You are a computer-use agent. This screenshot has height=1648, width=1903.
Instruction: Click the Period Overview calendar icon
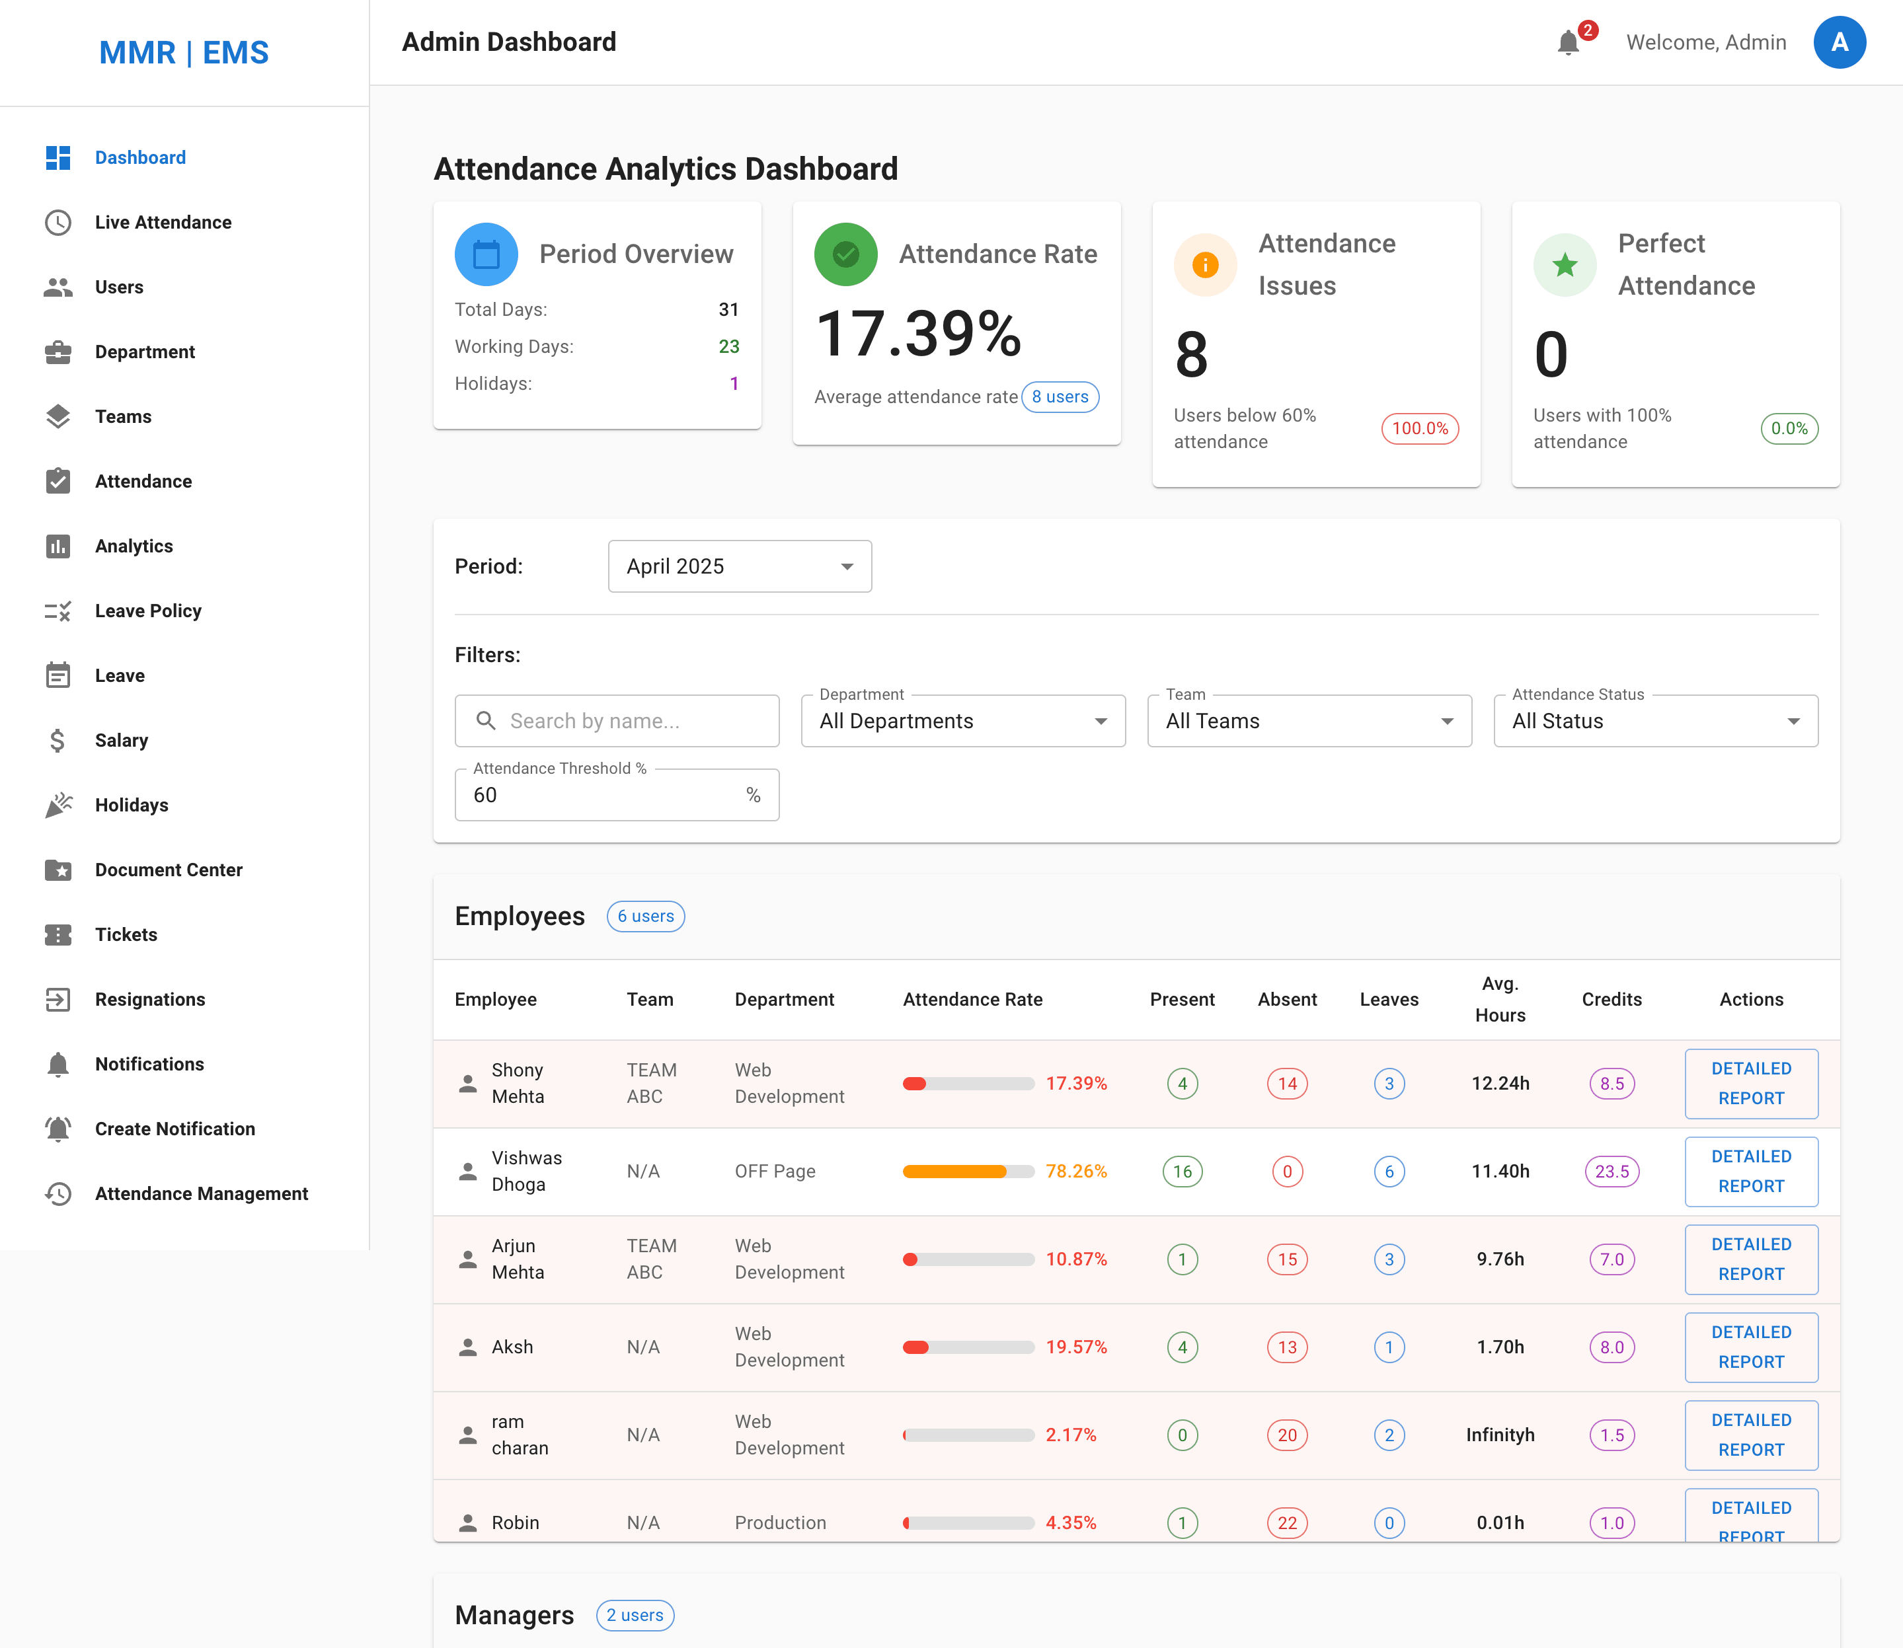coord(486,255)
